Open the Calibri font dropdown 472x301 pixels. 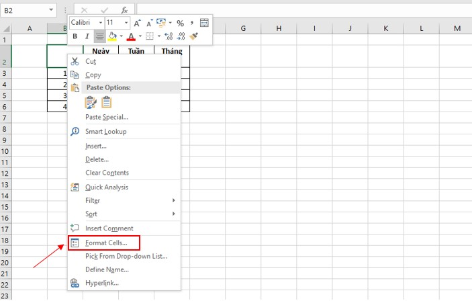100,23
